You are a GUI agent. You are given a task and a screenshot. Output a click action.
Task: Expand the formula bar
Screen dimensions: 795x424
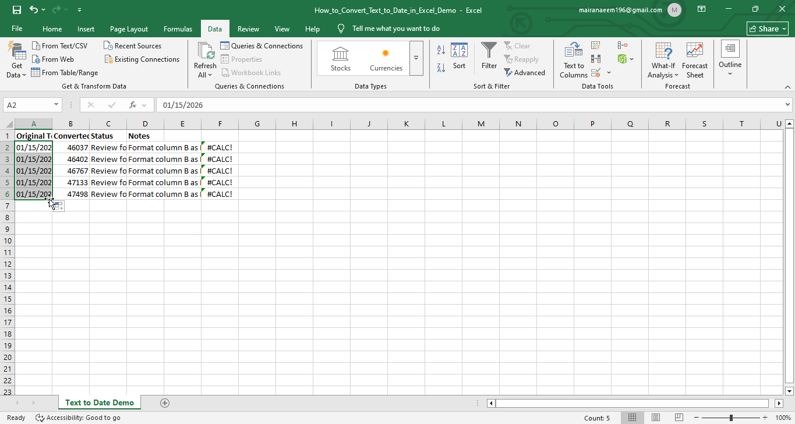tap(788, 105)
